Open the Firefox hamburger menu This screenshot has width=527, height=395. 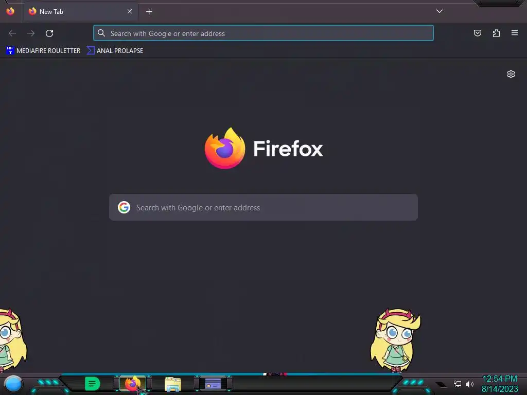[515, 33]
